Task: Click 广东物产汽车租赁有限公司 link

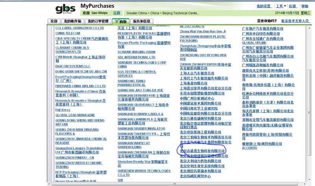Action: (263, 28)
